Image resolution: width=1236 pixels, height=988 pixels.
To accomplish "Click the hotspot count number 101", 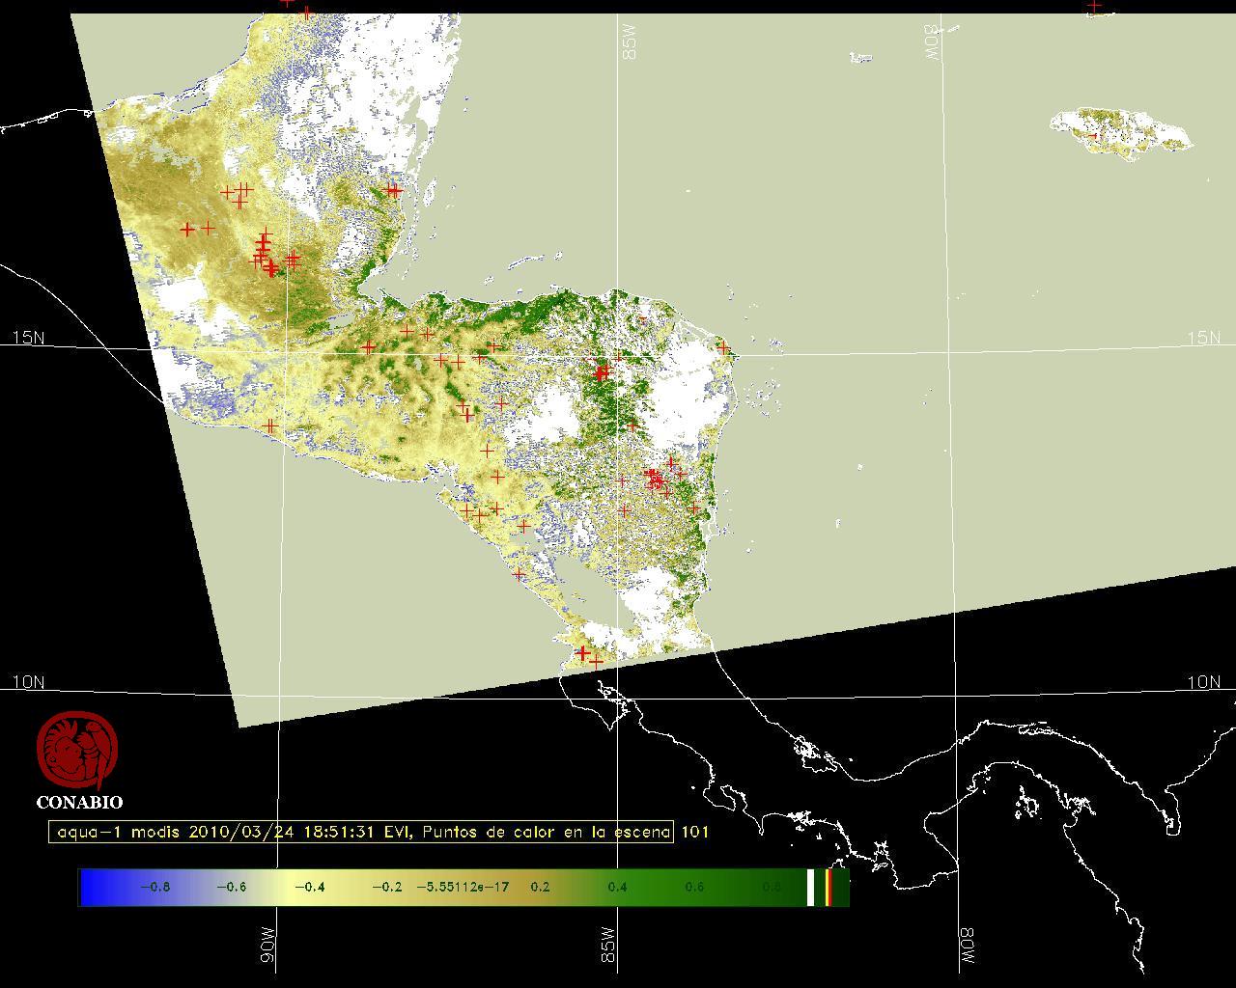I will point(695,832).
